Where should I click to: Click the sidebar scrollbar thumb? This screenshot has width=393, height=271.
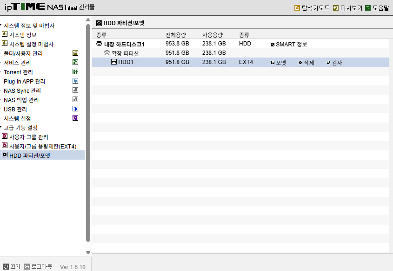[88, 133]
